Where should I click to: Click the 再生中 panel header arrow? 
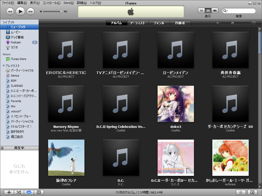coord(2,148)
